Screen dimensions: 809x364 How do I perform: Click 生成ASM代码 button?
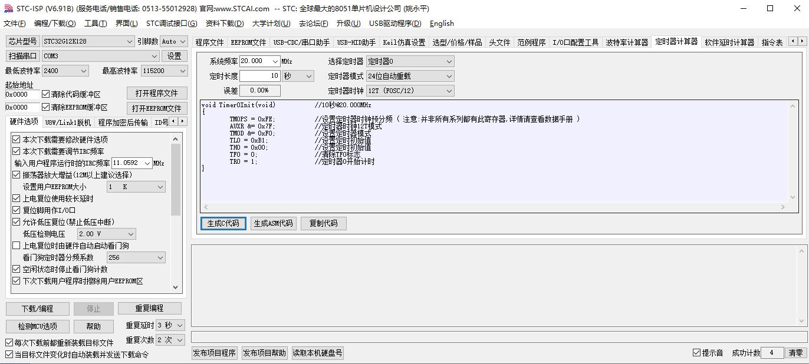coord(273,223)
